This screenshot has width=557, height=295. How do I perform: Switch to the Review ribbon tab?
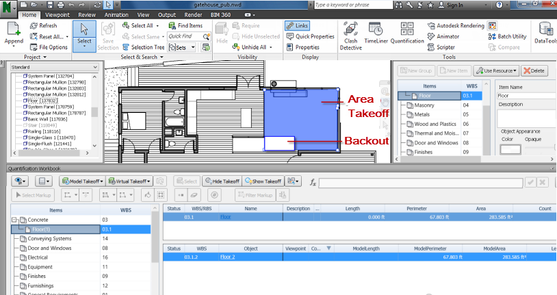(x=87, y=15)
